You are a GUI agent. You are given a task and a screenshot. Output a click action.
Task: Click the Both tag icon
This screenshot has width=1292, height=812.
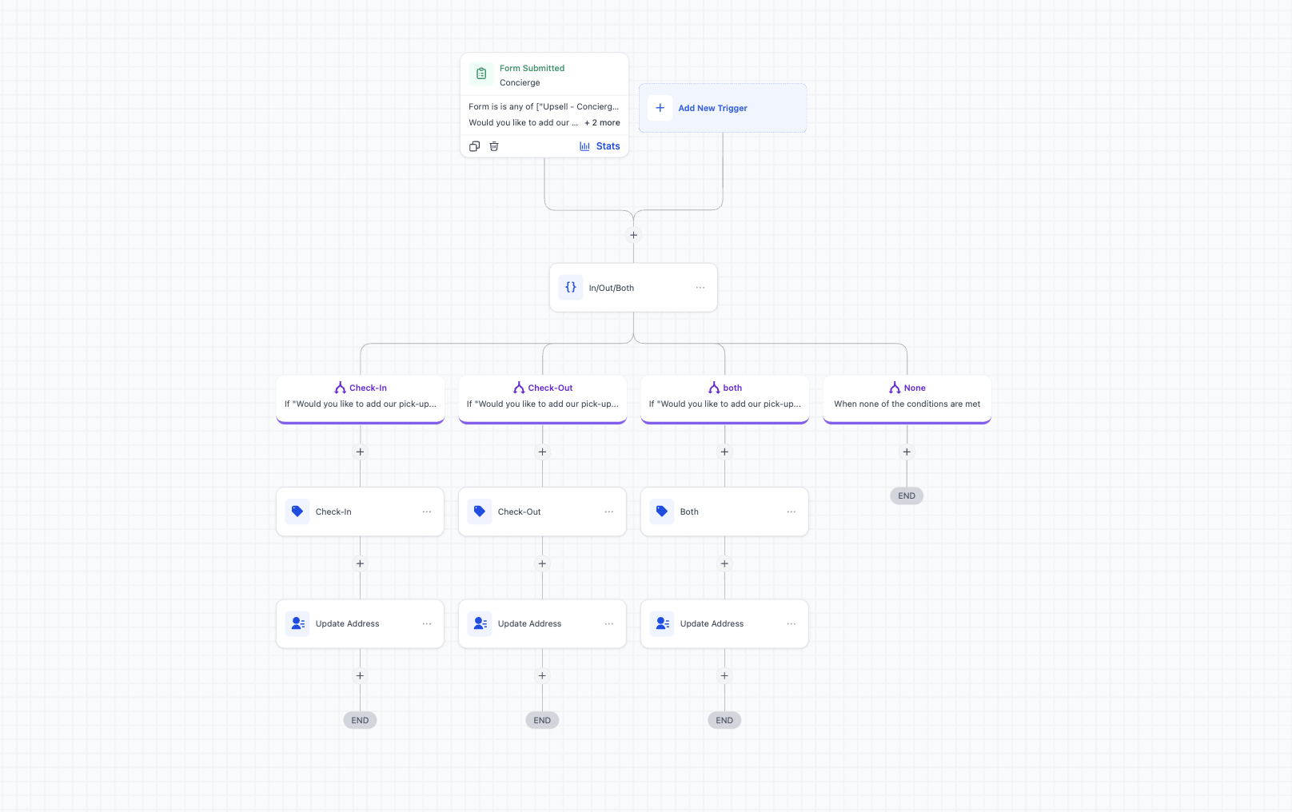[x=662, y=511]
